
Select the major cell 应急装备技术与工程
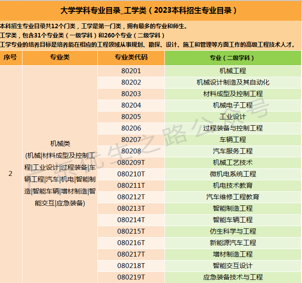(233, 277)
